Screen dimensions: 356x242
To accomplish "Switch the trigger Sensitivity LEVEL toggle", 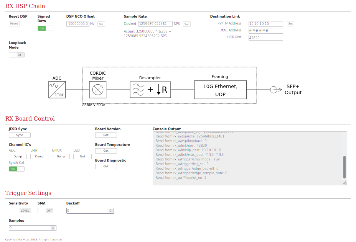I will pos(20,211).
